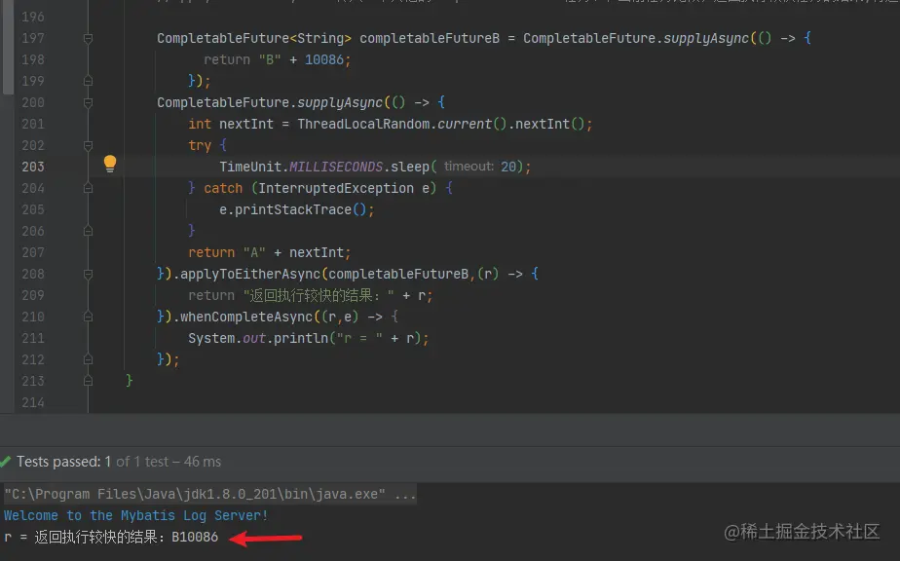Click 'Welcome to the Mybatis Log Server!' output

point(136,515)
